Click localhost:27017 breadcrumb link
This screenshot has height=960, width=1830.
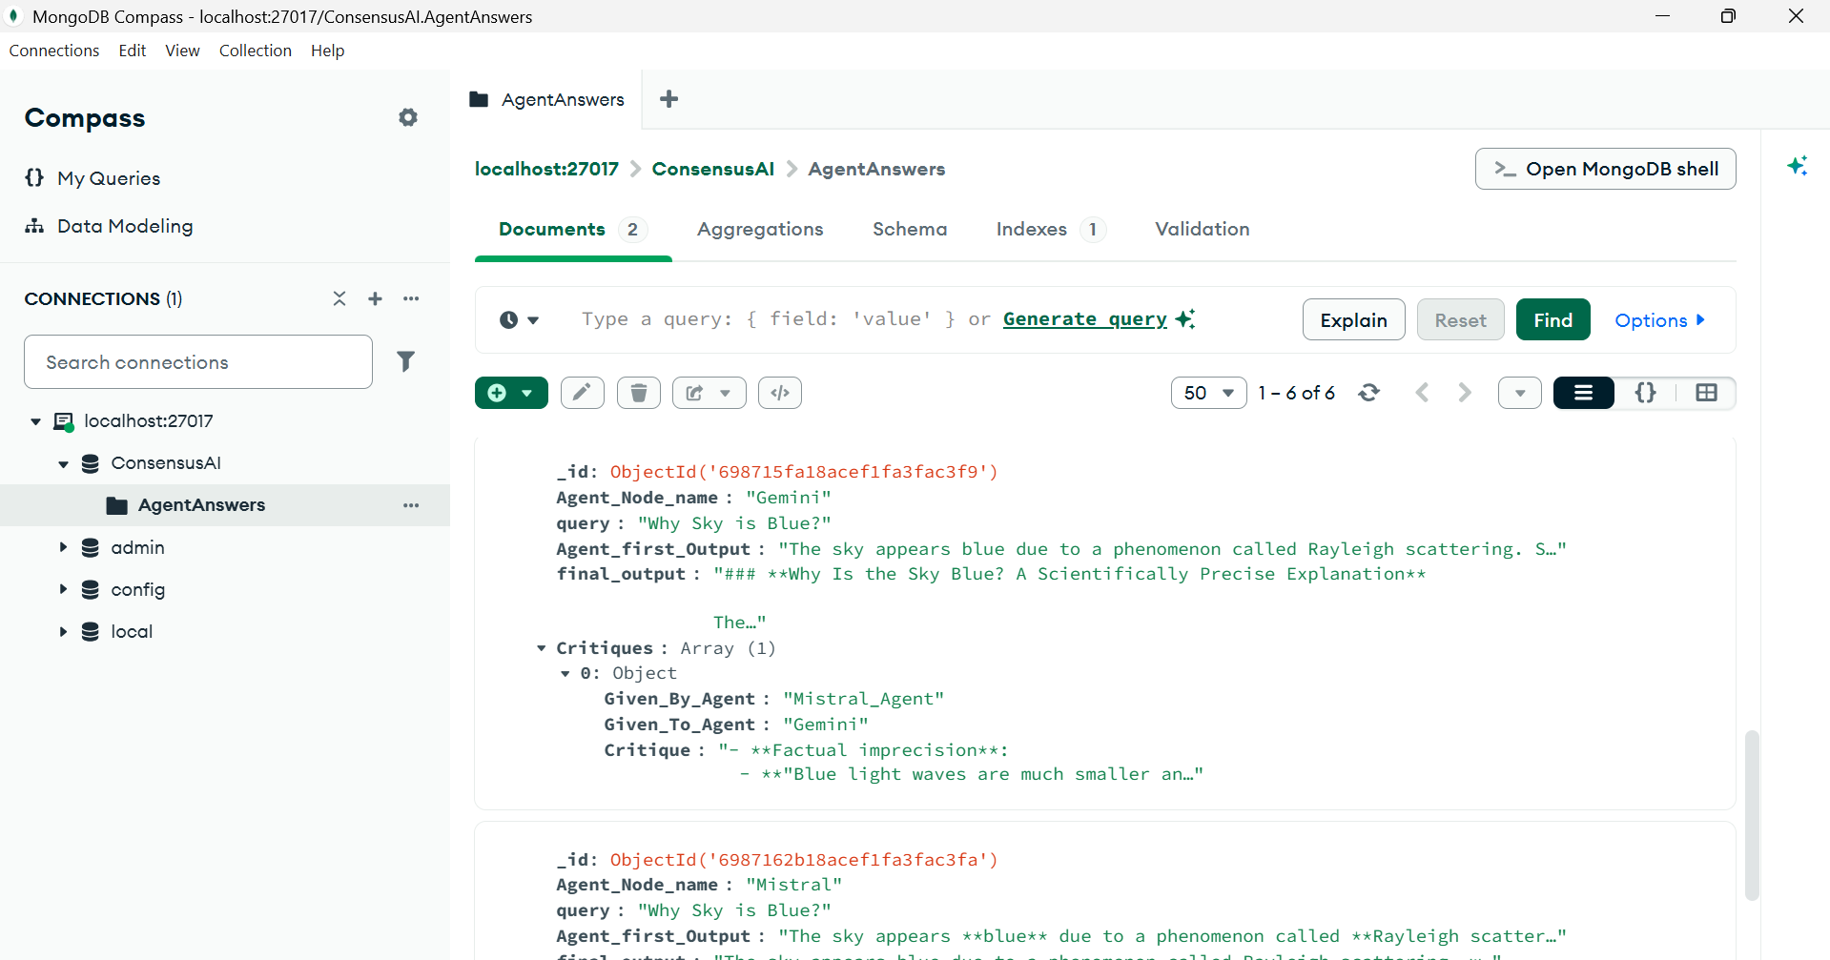[546, 169]
